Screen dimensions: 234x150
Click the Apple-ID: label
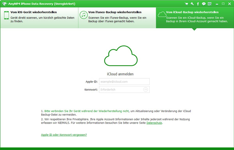tap(92, 82)
